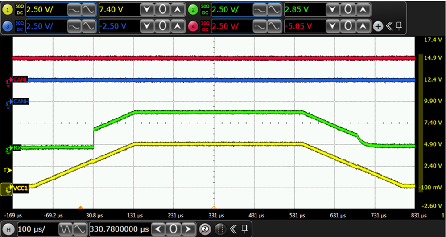
Task: Pin the horizontal toolbar
Action: 244,229
